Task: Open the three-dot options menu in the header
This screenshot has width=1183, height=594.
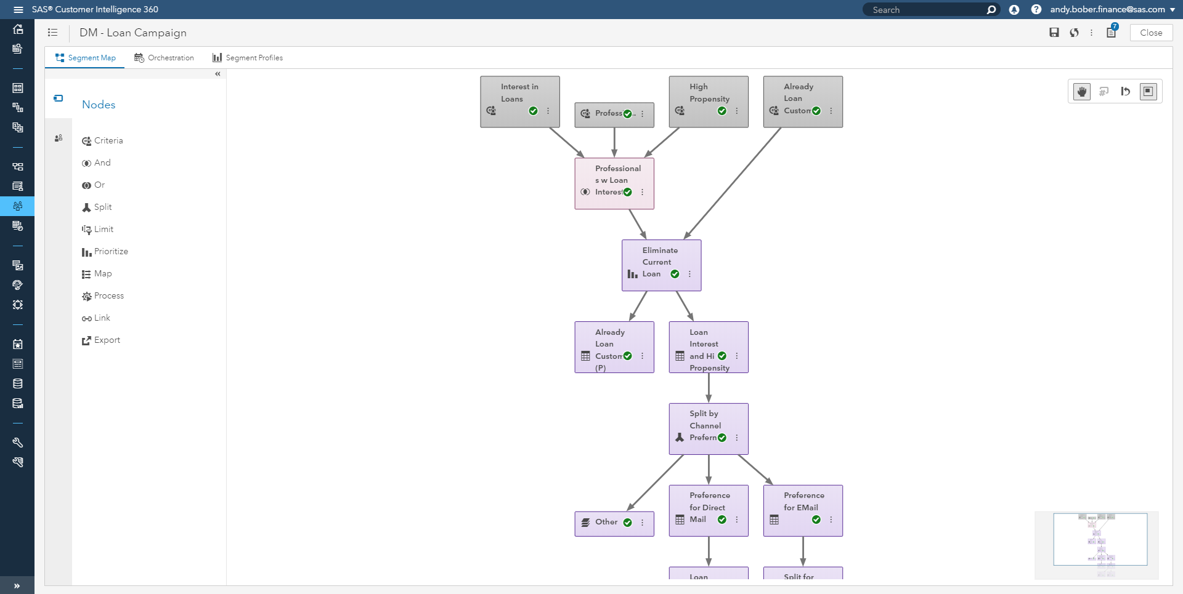Action: click(1092, 33)
